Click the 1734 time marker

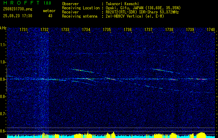click(86, 29)
